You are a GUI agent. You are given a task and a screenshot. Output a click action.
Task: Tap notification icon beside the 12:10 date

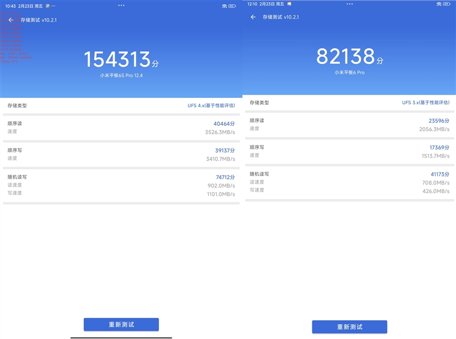point(289,3)
